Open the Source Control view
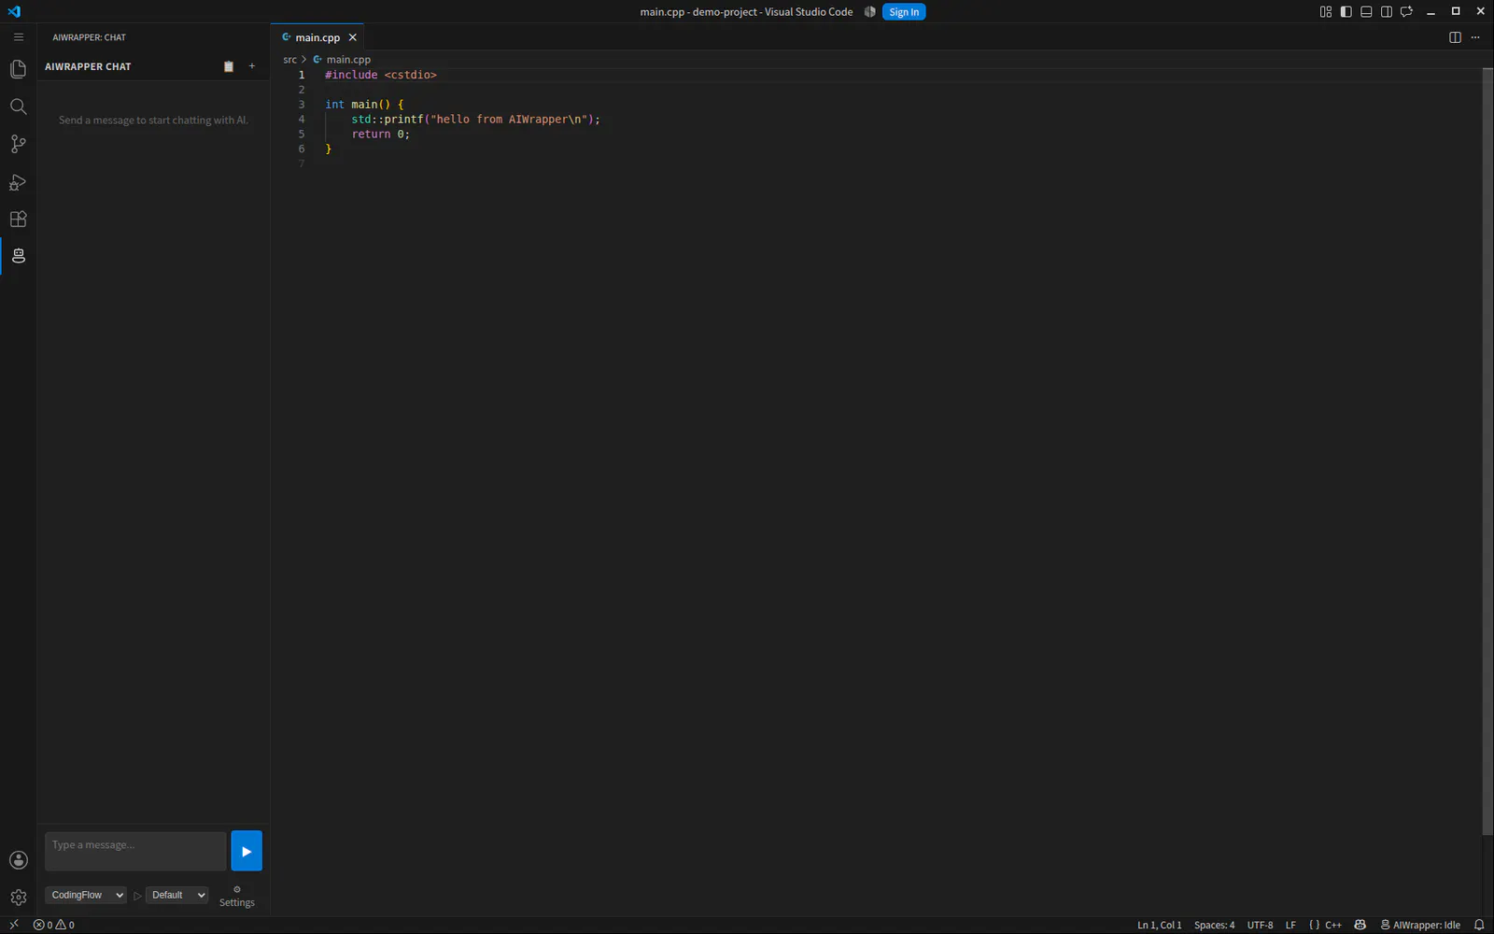This screenshot has height=934, width=1494. point(18,144)
